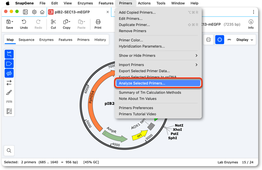The image size is (262, 170).
Task: Click Lab Enzymes status bar label
Action: tap(228, 162)
